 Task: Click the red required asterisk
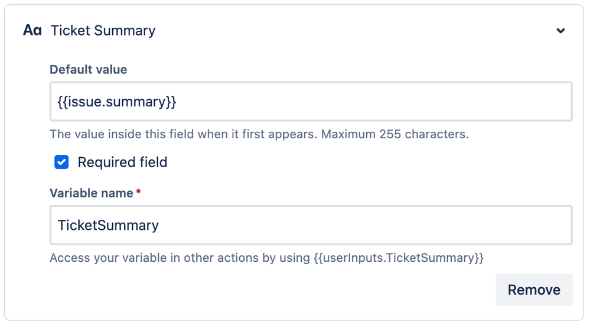click(138, 193)
